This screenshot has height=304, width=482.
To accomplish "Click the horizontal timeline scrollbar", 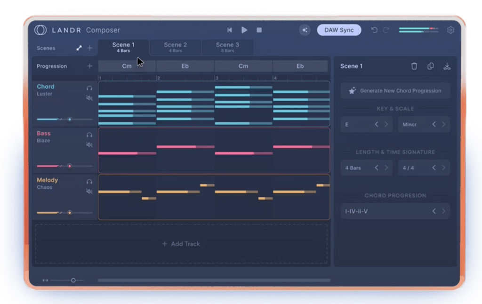I will (214, 280).
